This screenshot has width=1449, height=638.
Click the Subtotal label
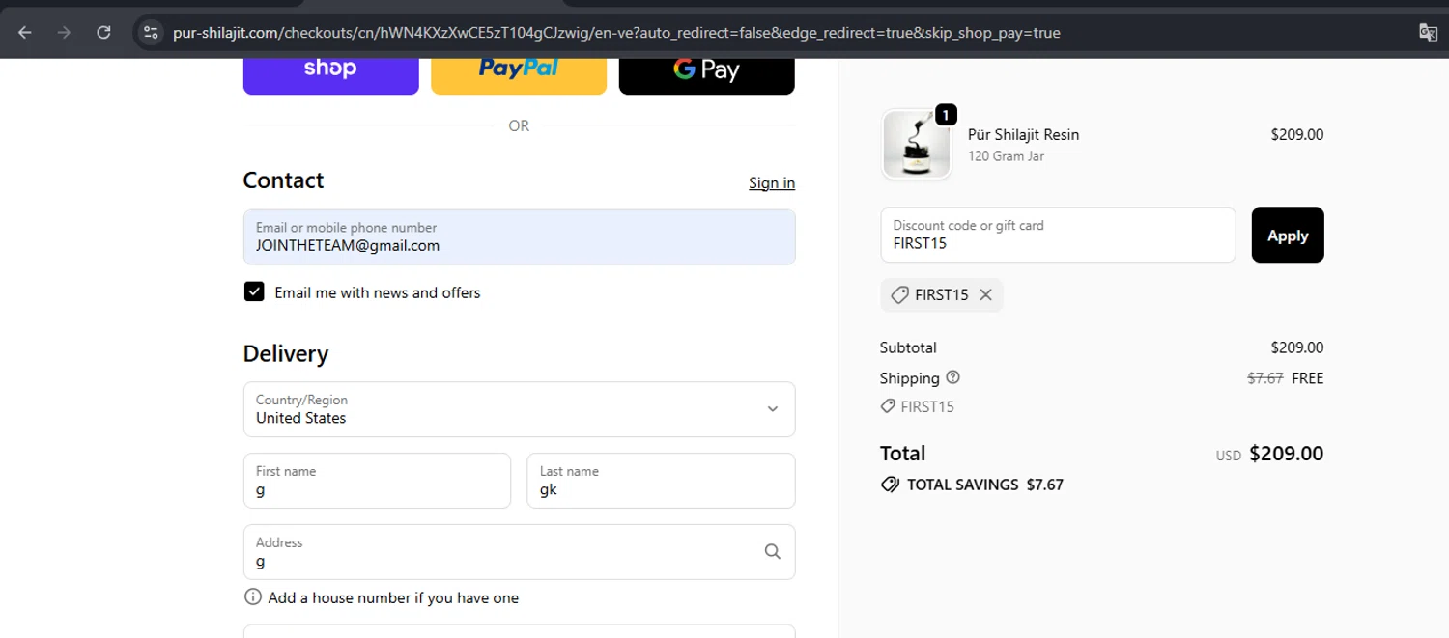coord(908,347)
